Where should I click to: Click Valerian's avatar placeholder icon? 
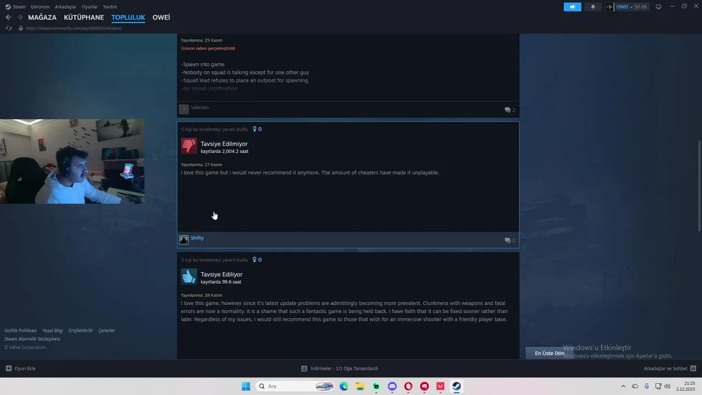click(x=184, y=109)
